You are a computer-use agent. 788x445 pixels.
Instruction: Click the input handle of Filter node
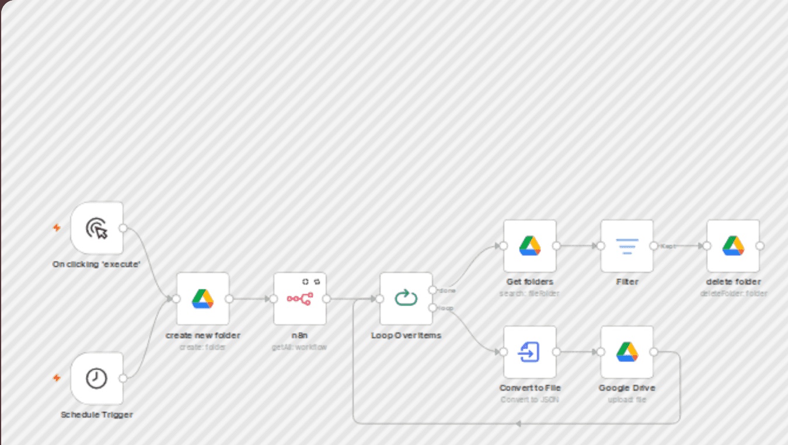point(601,246)
